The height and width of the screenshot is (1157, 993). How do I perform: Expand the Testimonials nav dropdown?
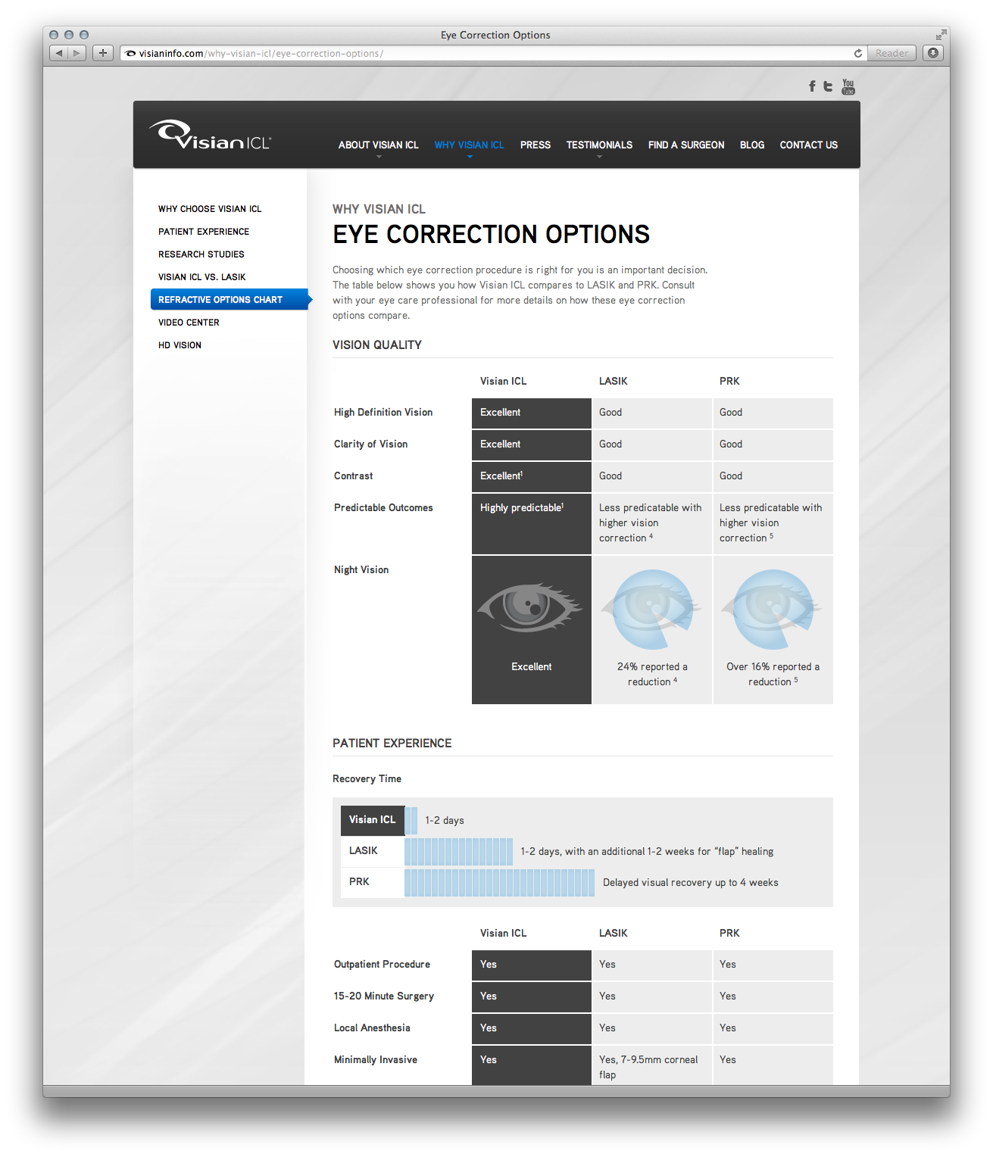(599, 145)
